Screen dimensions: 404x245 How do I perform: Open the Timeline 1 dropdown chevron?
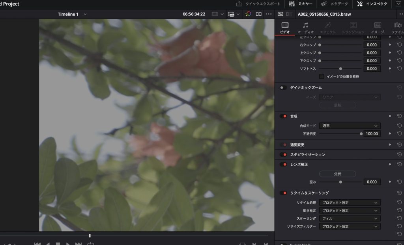point(85,14)
